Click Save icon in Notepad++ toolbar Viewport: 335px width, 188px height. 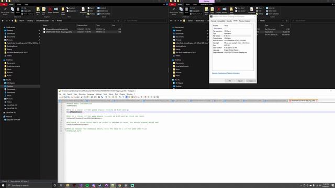(65, 97)
